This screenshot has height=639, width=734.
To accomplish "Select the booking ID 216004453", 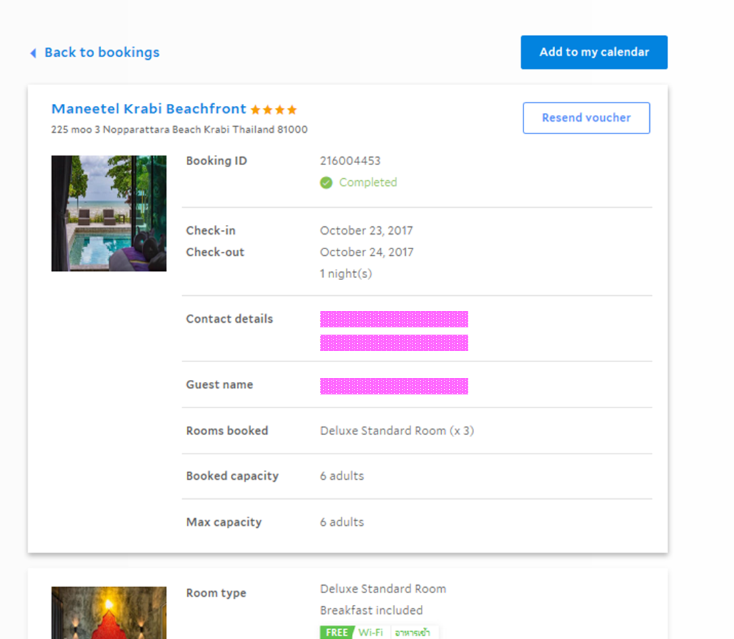I will [x=350, y=161].
